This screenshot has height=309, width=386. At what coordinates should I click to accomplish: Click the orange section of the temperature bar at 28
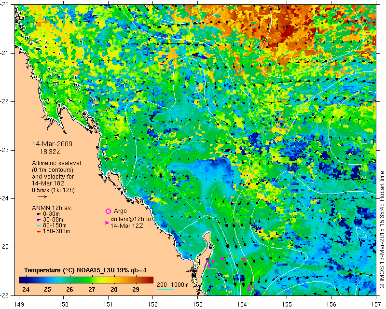click(x=114, y=280)
